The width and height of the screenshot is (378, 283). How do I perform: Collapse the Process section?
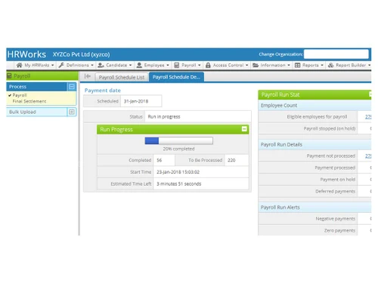[72, 87]
